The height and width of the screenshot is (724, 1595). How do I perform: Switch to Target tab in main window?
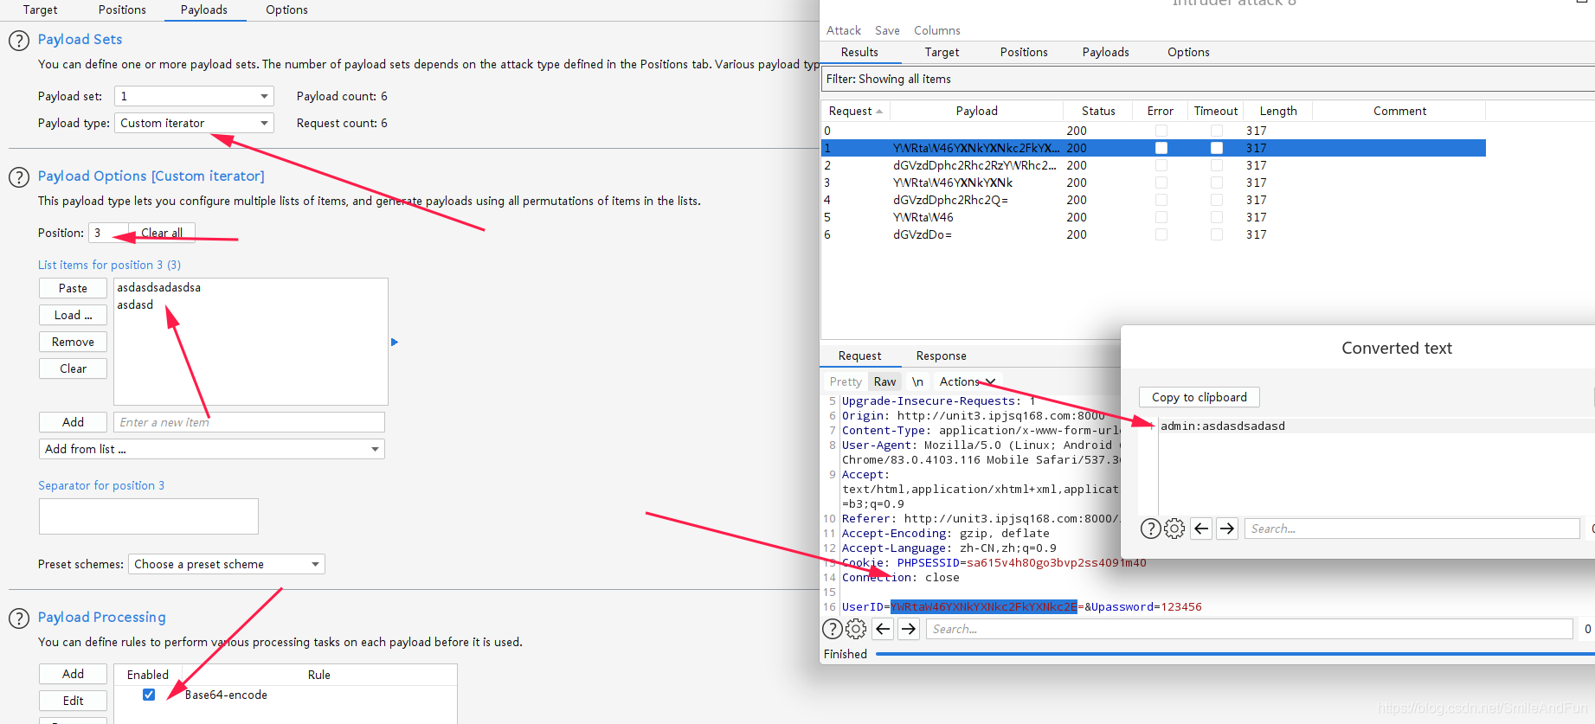40,10
